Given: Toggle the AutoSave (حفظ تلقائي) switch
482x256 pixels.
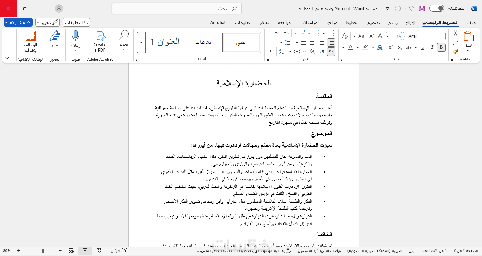Looking at the screenshot, I should [437, 8].
